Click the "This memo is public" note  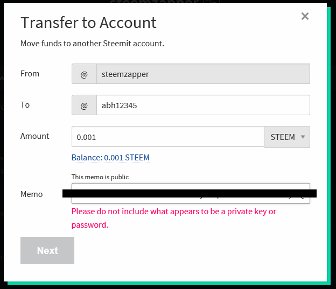(x=100, y=177)
